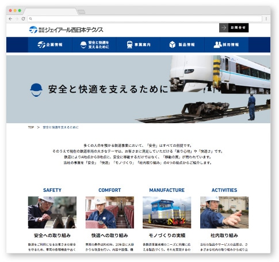Click the COMFORT heading
The image size is (279, 262).
(x=110, y=190)
